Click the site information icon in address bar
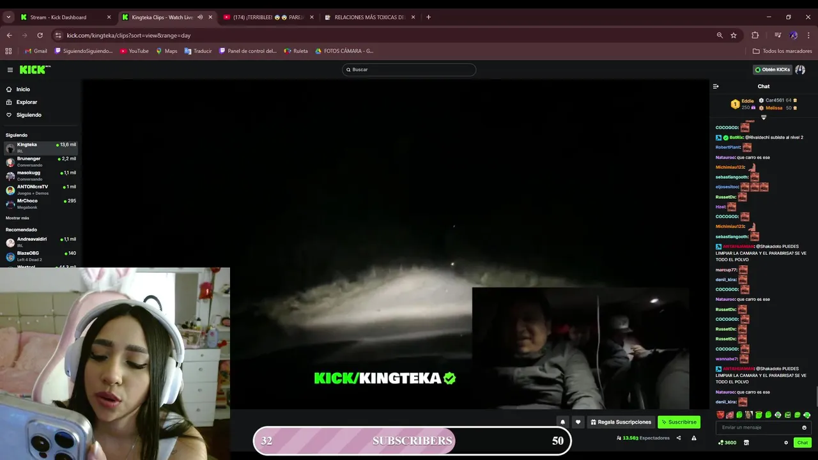 click(x=58, y=35)
